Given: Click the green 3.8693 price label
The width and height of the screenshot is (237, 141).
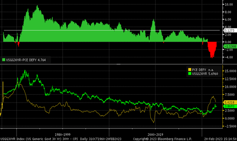Looking at the screenshot, I should tap(230, 106).
